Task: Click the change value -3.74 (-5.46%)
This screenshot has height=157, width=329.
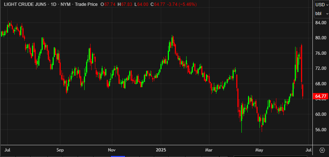Action: pos(182,4)
